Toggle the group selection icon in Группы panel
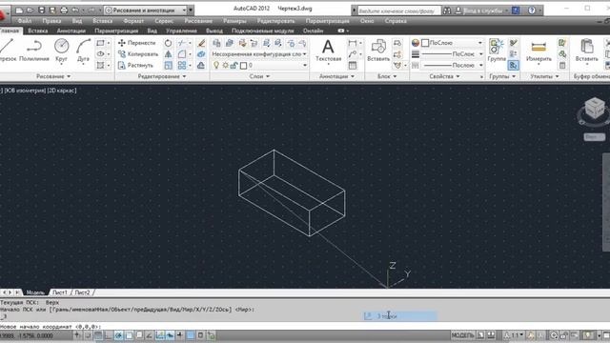Viewport: 610px width, 343px height. [513, 66]
